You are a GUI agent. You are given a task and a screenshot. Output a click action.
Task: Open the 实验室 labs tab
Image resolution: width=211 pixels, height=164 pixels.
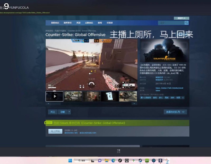tap(110, 23)
